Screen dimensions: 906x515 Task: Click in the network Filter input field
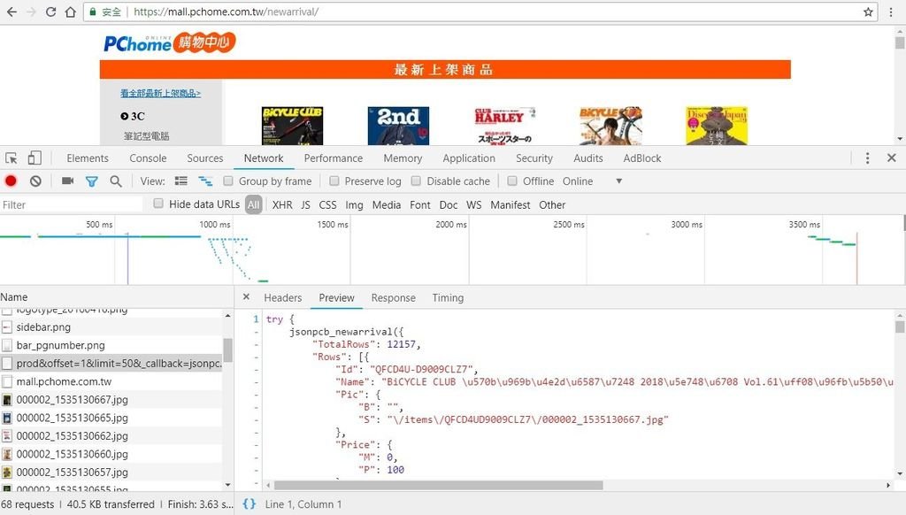72,204
